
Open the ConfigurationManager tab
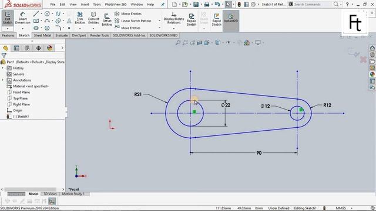click(28, 48)
